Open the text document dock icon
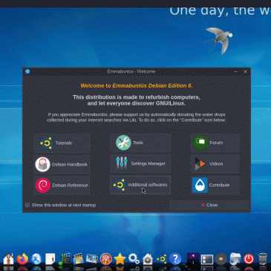The image size is (271, 271). [50, 259]
